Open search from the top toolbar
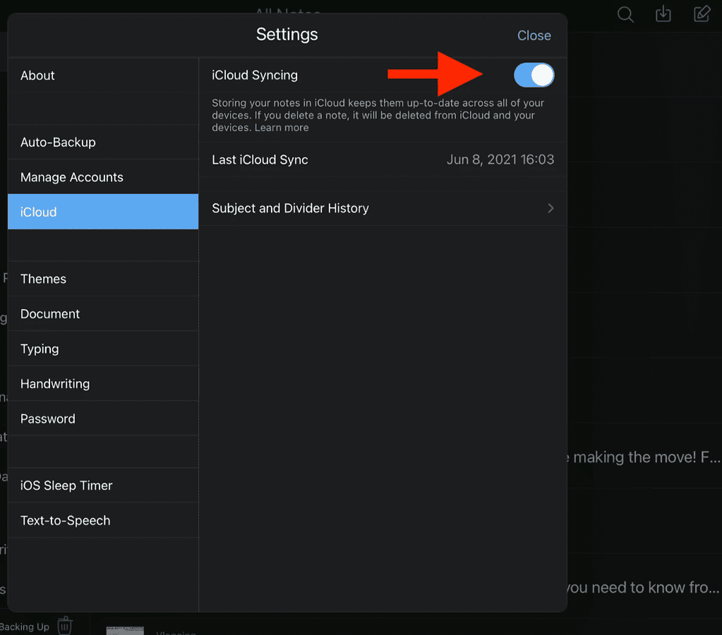Viewport: 722px width, 635px height. (x=624, y=14)
